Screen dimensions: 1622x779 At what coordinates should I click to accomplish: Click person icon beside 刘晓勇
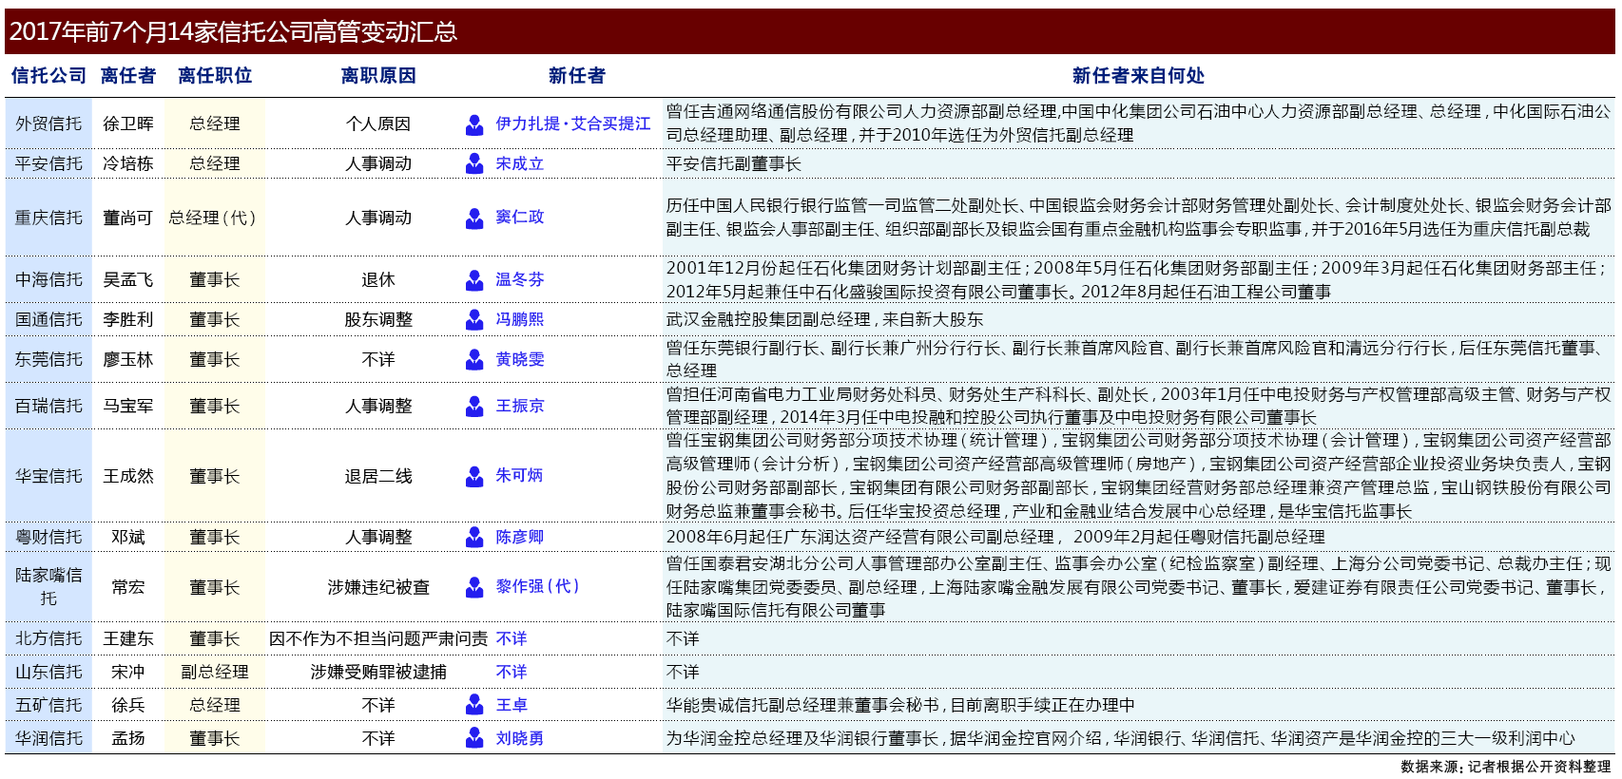pos(474,738)
